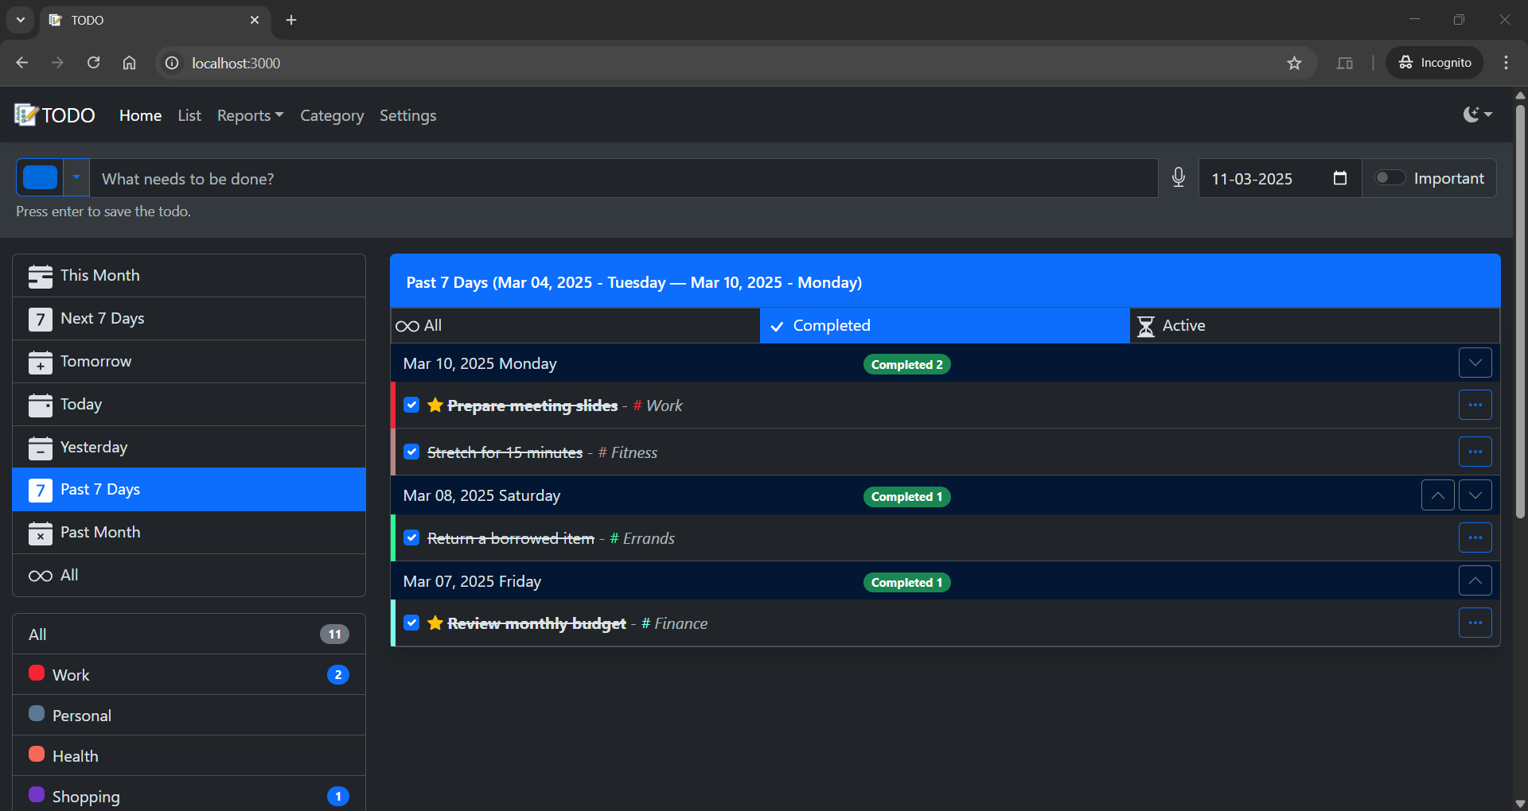The image size is (1528, 811).
Task: Click the infinity icon next to All
Action: pyautogui.click(x=38, y=575)
